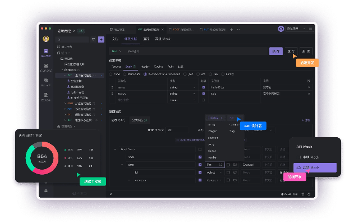This screenshot has height=224, width=354.
Task: Click the purple cloud Mock option in API Mock
Action: pos(315,167)
